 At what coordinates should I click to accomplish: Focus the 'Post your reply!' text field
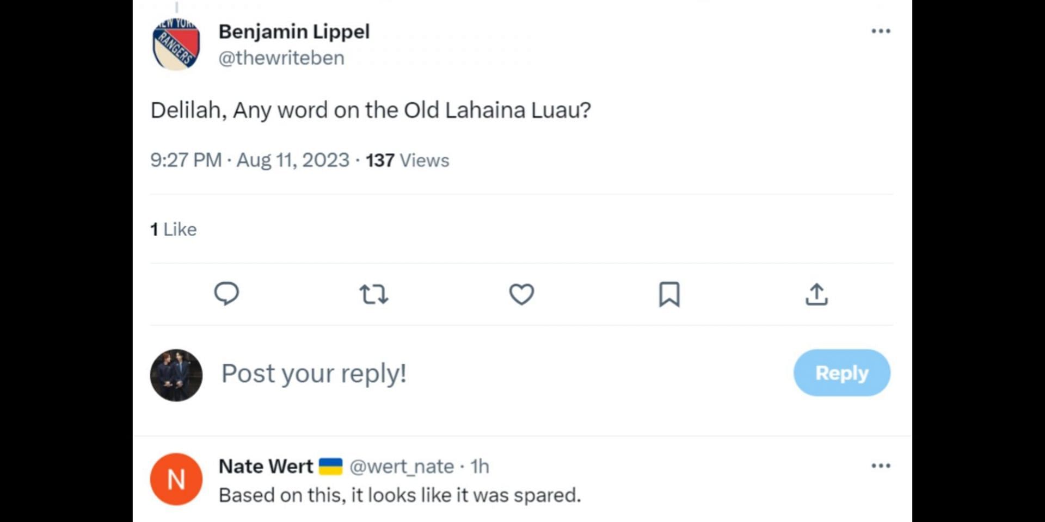point(490,374)
